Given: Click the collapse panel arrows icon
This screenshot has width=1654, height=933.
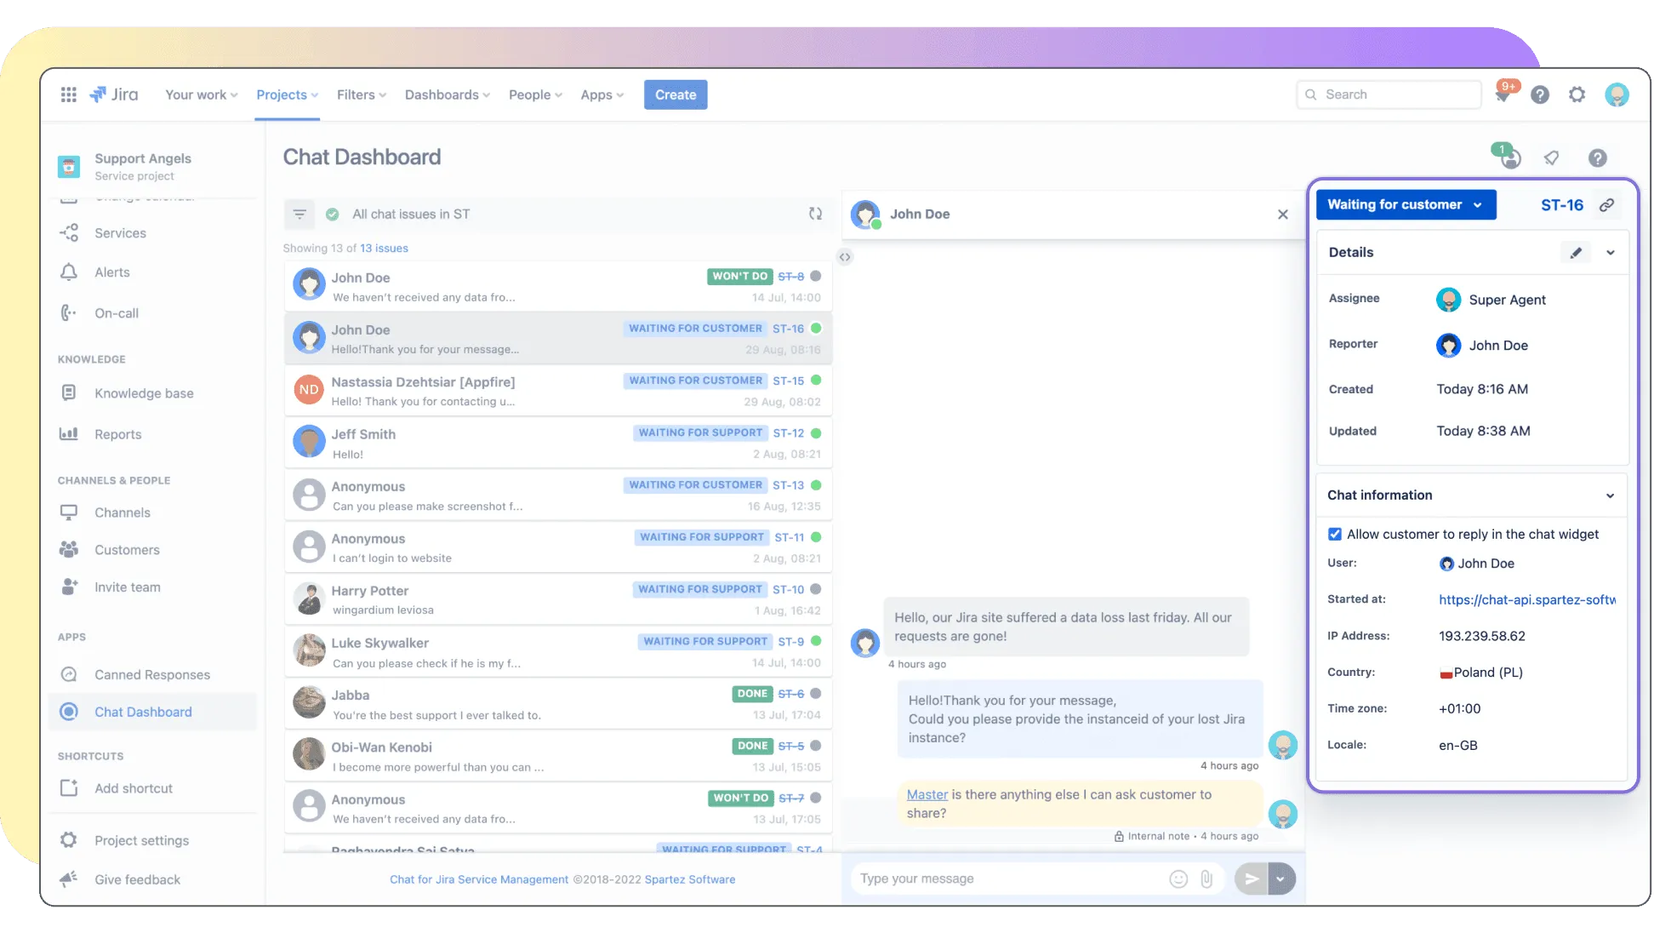Looking at the screenshot, I should [x=845, y=257].
